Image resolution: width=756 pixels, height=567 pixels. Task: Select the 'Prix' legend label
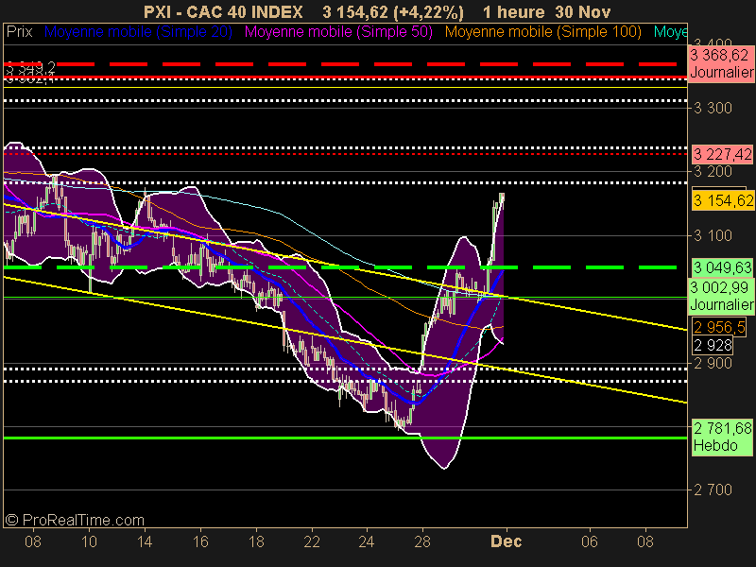20,32
